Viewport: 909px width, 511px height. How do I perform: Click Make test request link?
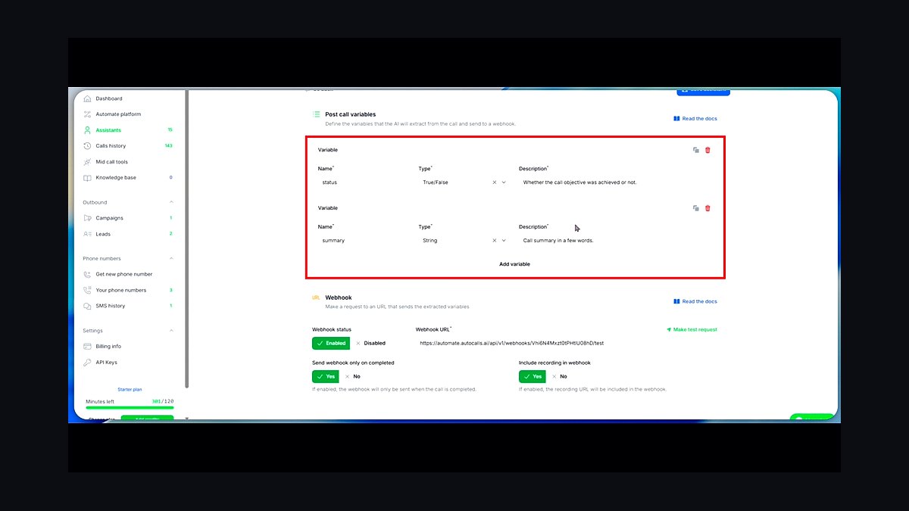pos(692,329)
